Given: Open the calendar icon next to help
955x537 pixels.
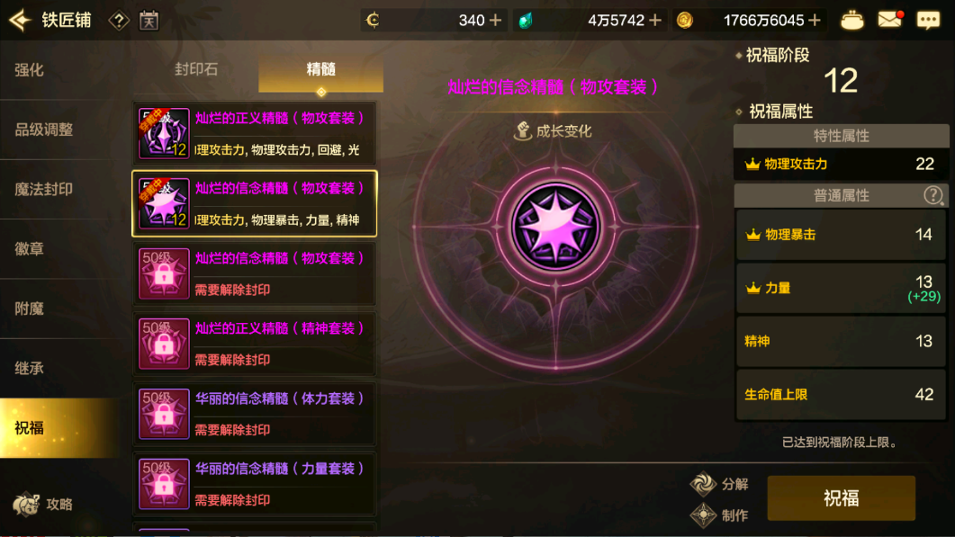Looking at the screenshot, I should click(149, 21).
